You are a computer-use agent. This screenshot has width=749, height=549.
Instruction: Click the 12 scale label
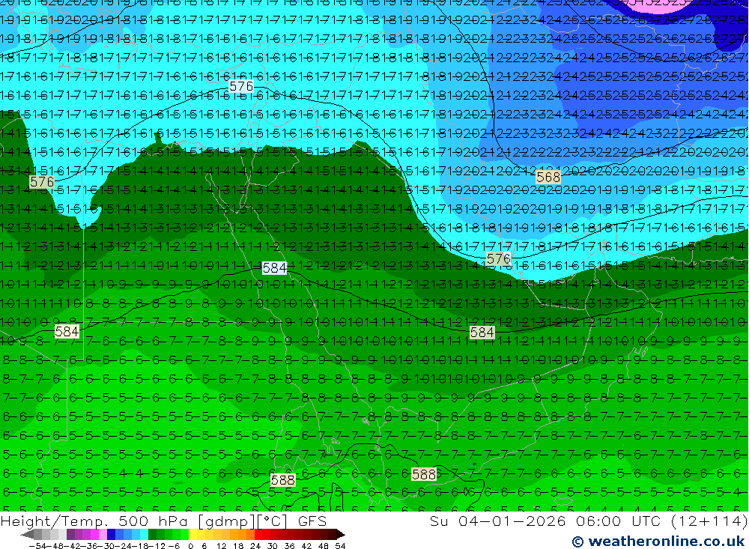221,546
